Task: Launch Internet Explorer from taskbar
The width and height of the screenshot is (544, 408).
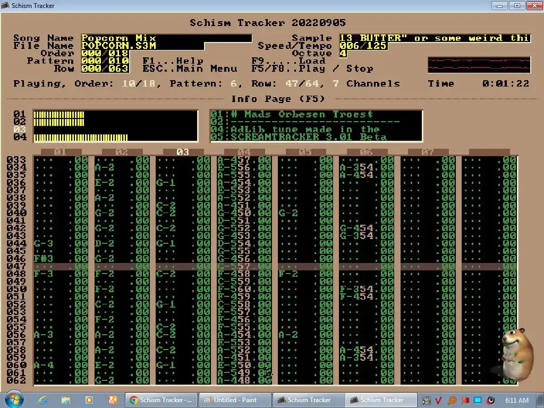Action: pyautogui.click(x=42, y=400)
